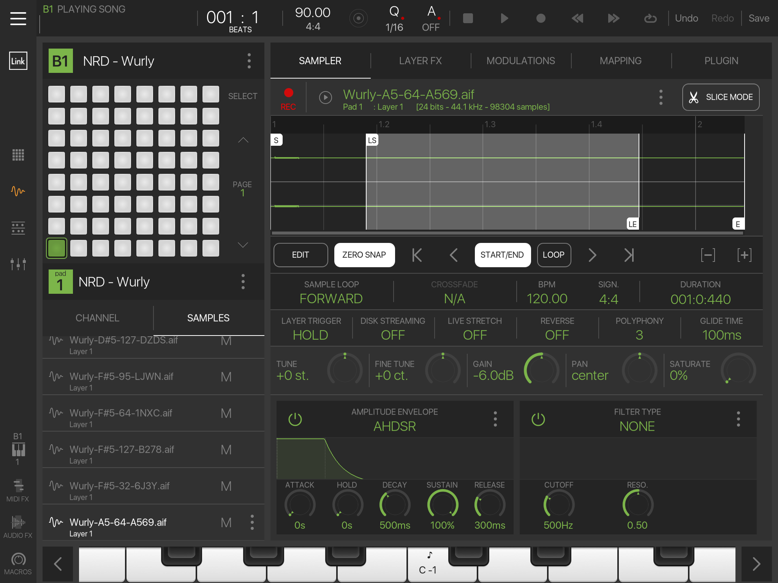Click the SUSTAIN knob
Screen dimensions: 778x583
click(443, 504)
